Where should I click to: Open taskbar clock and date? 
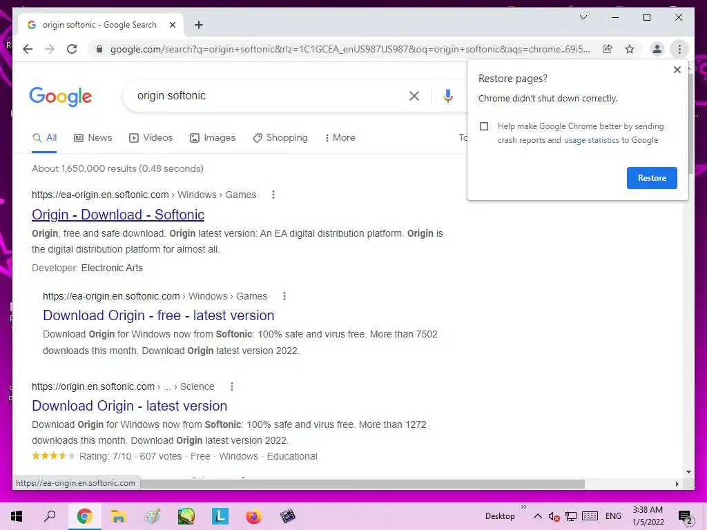tap(648, 516)
